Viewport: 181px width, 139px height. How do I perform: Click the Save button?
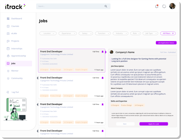(125, 124)
